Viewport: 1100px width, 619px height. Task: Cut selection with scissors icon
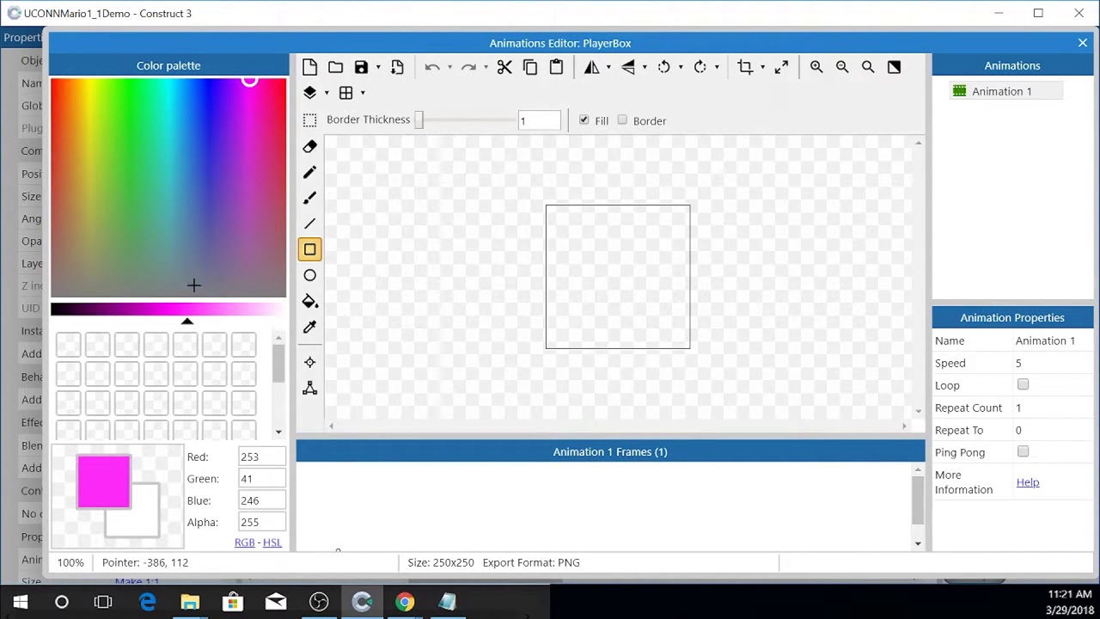coord(504,67)
